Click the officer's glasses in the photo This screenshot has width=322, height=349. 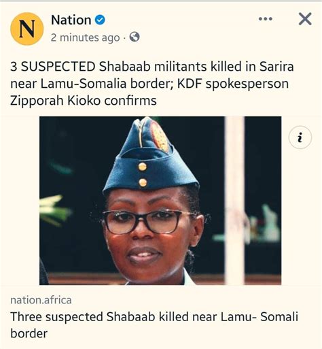[147, 221]
